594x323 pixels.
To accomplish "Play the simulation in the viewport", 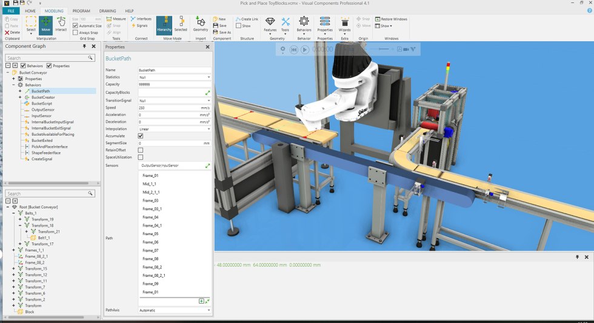I will 305,50.
